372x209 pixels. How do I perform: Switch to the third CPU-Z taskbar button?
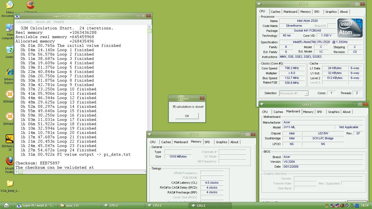click(x=210, y=205)
